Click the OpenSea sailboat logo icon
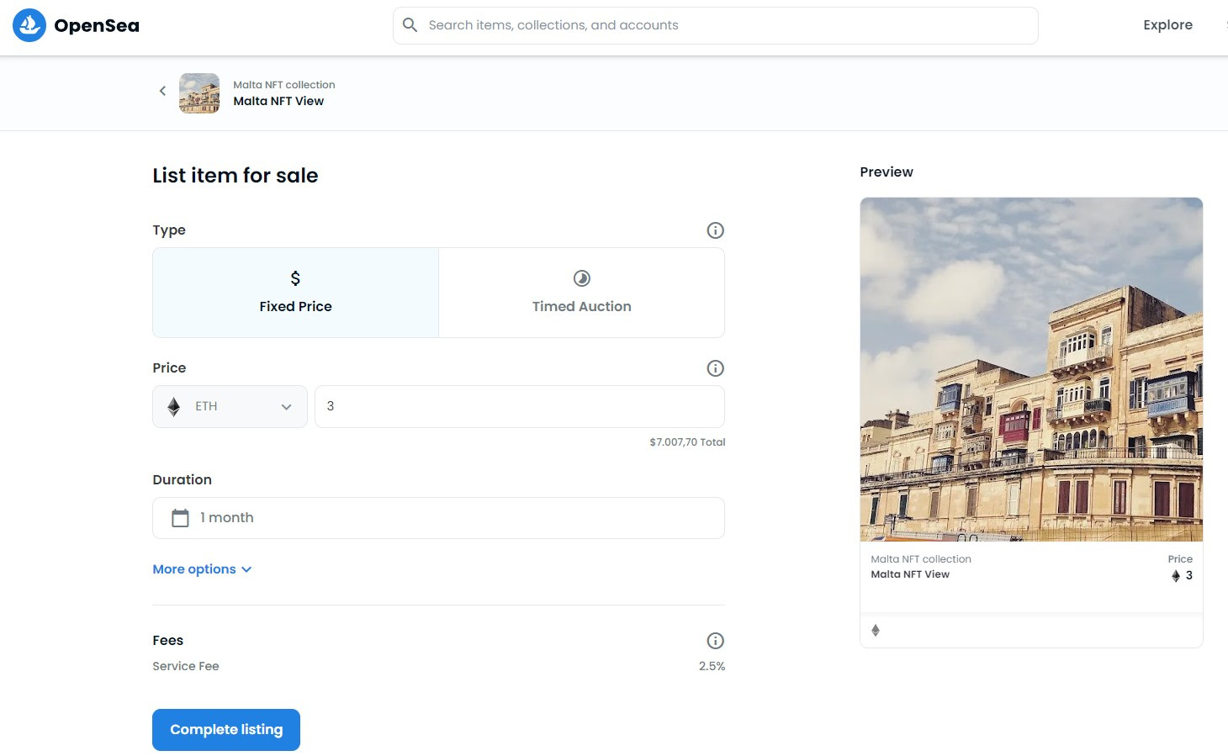This screenshot has width=1228, height=756. (29, 25)
